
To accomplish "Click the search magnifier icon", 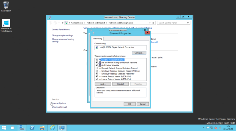I will coord(188,23).
